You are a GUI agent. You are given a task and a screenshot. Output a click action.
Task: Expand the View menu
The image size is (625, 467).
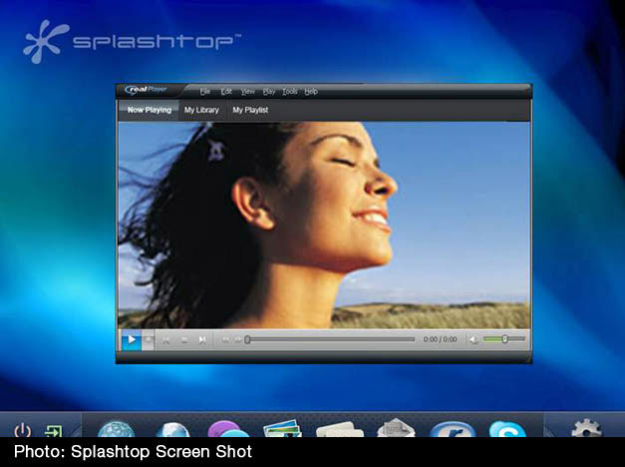click(247, 91)
